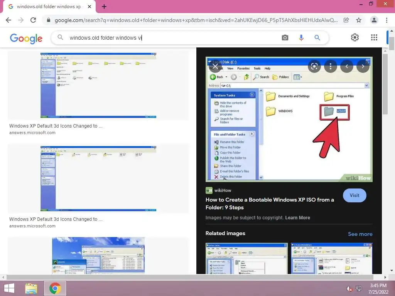Click the second answers.microsoft.com source text
The image size is (395, 296).
tap(32, 226)
